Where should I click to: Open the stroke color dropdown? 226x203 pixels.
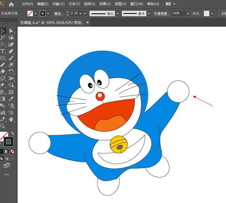coord(48,13)
